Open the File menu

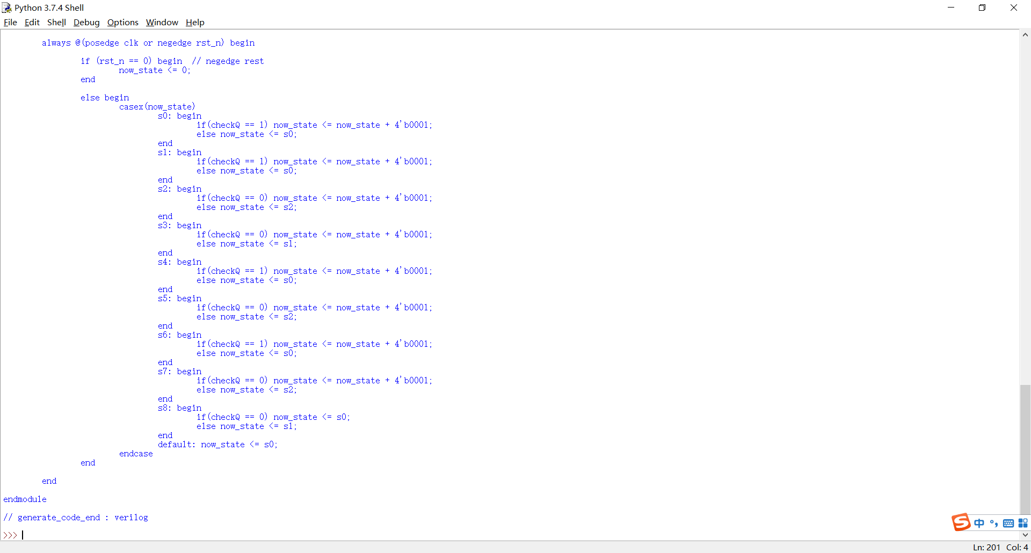10,23
